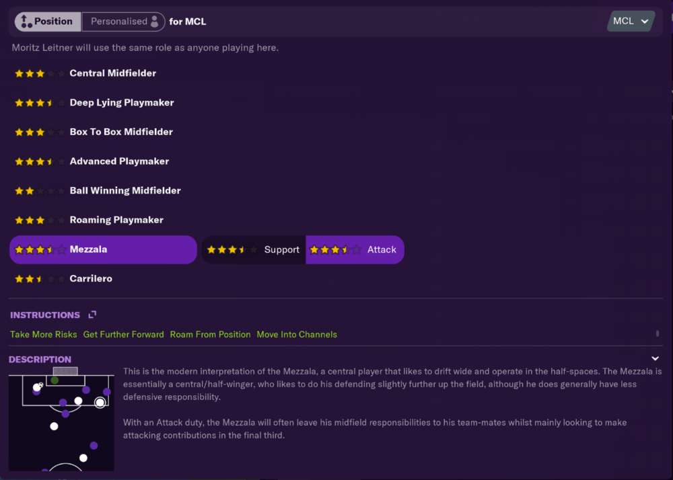Open the MCL position dropdown
The image size is (673, 480).
pos(631,21)
